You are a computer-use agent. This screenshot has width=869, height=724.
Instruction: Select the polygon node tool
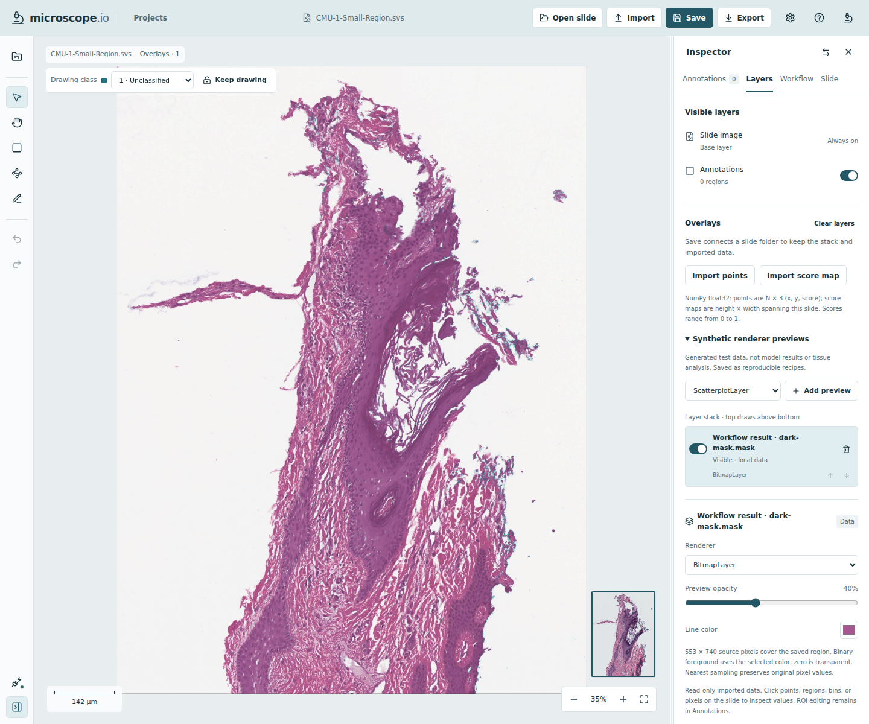(17, 173)
